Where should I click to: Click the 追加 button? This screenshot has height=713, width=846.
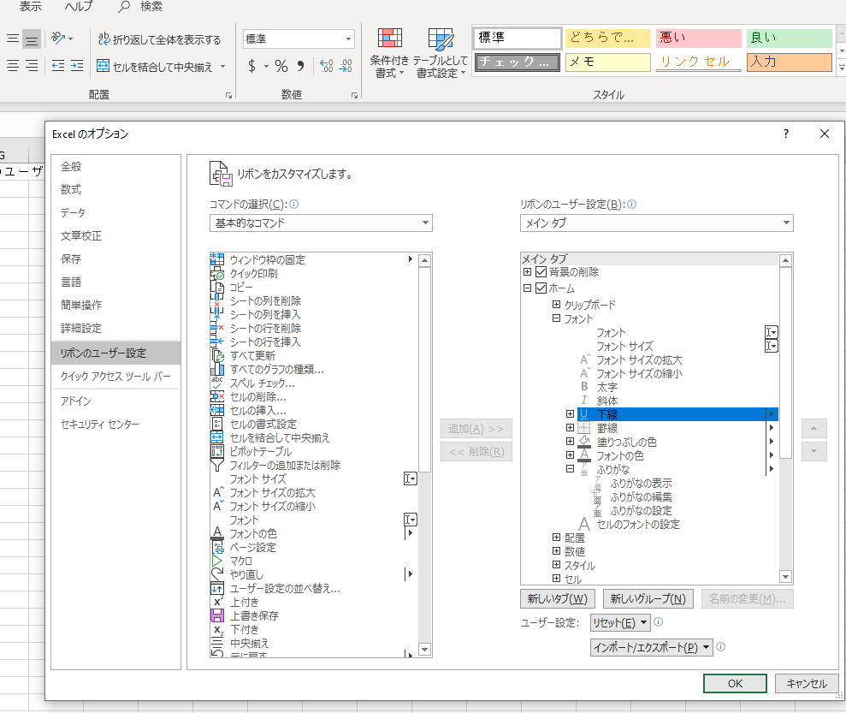tap(476, 429)
